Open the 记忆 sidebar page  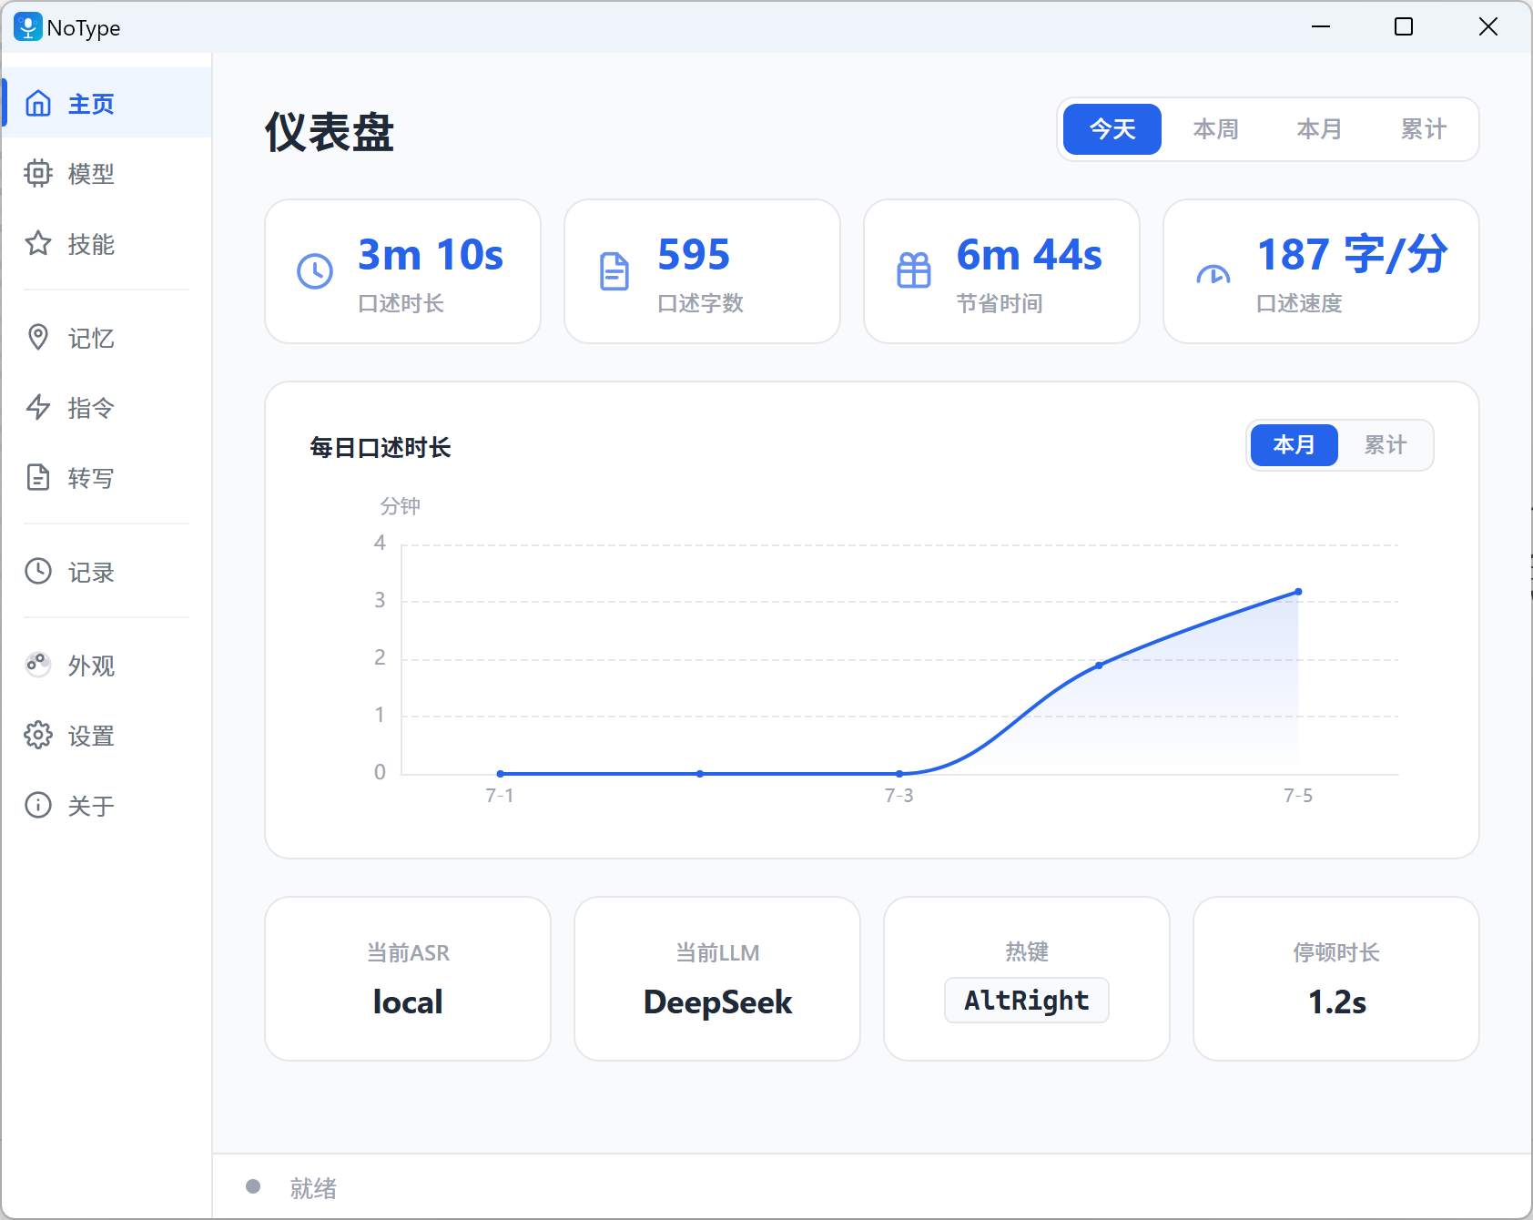(107, 338)
